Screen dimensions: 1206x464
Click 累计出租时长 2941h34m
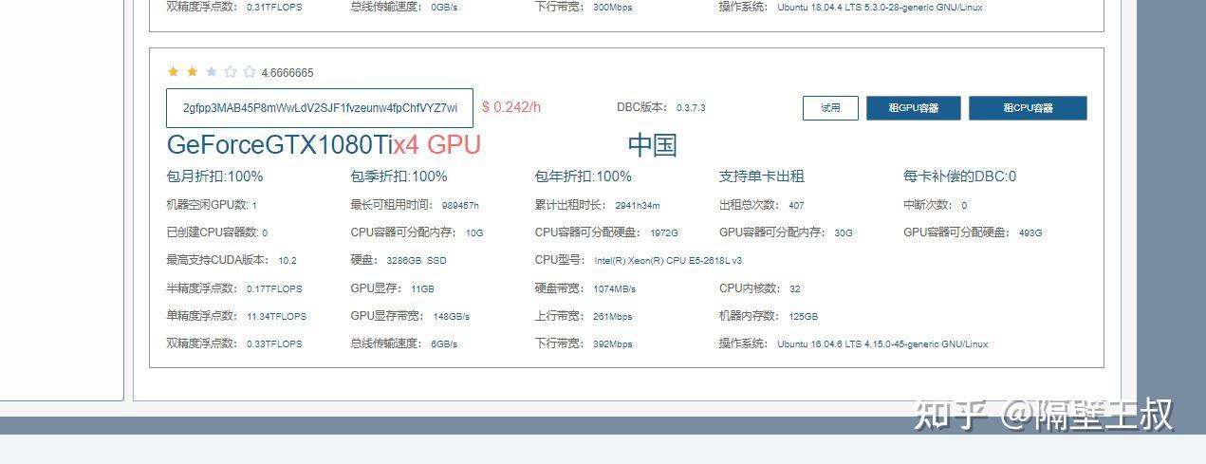(x=597, y=205)
